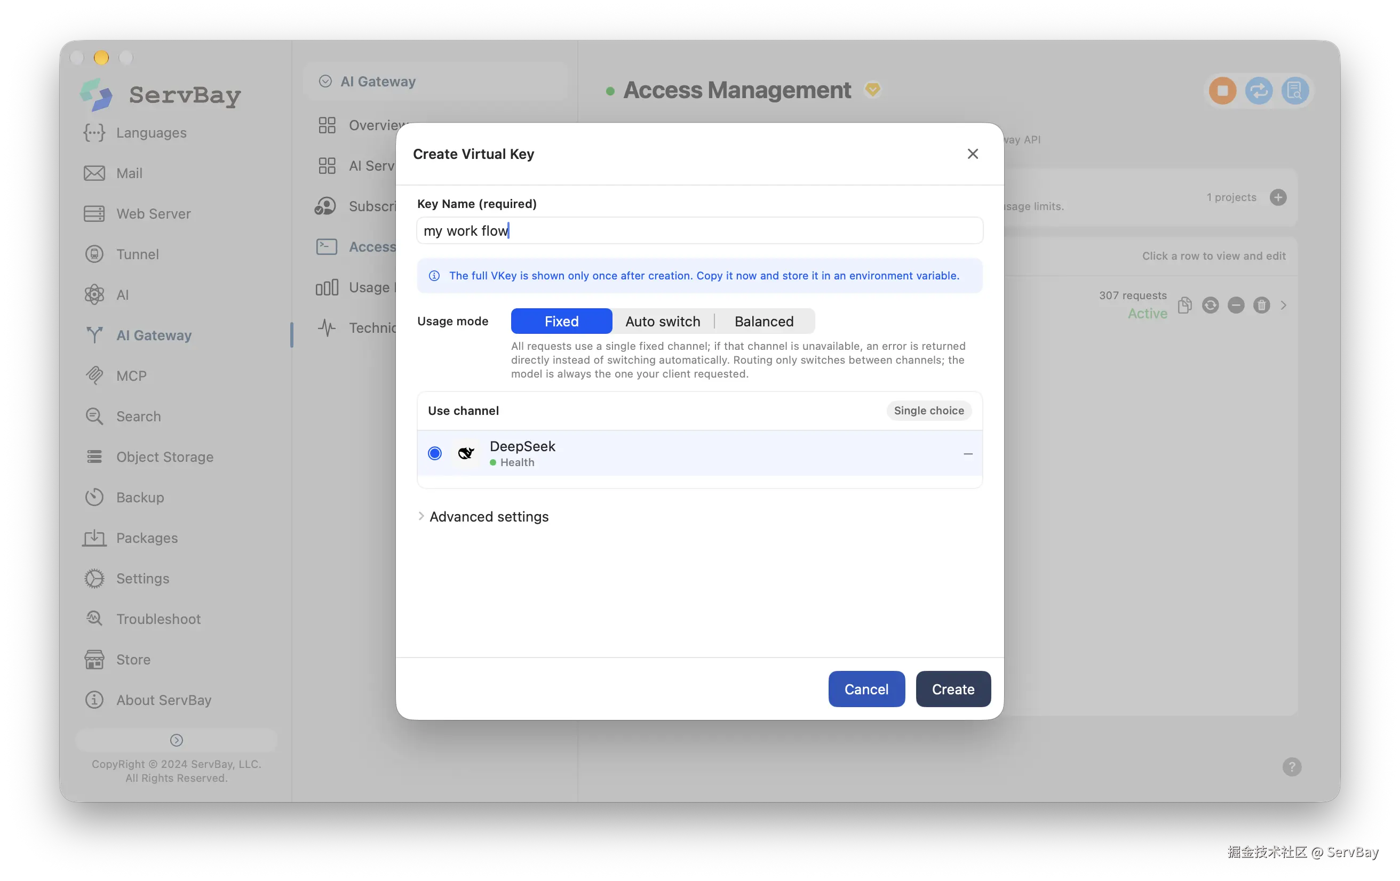
Task: Open the Languages section in sidebar
Action: coord(135,132)
